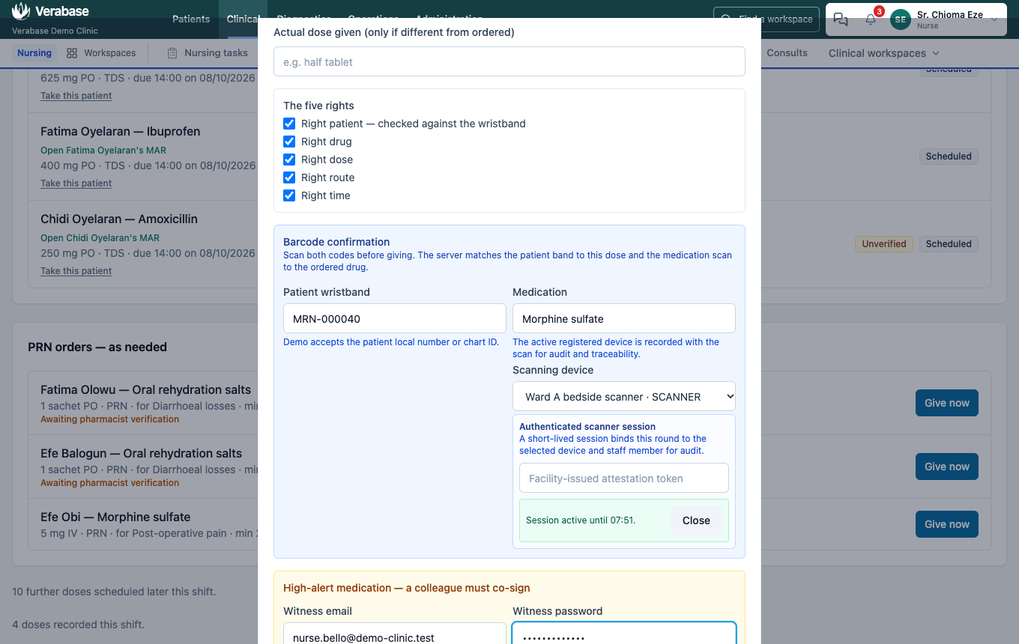Open the notifications bell
This screenshot has height=644, width=1019.
coord(871,19)
